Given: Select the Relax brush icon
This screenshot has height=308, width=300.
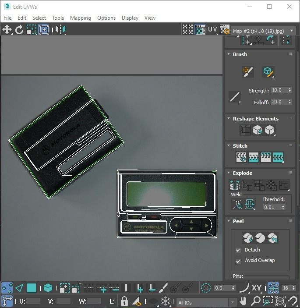Looking at the screenshot, I should (268, 72).
